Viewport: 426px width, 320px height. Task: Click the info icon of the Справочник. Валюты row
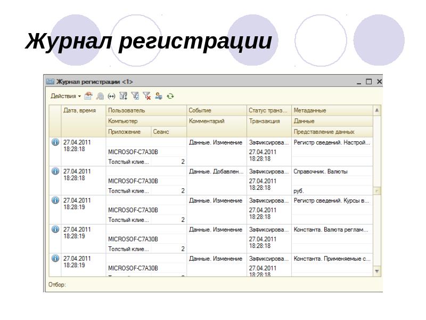coord(55,171)
